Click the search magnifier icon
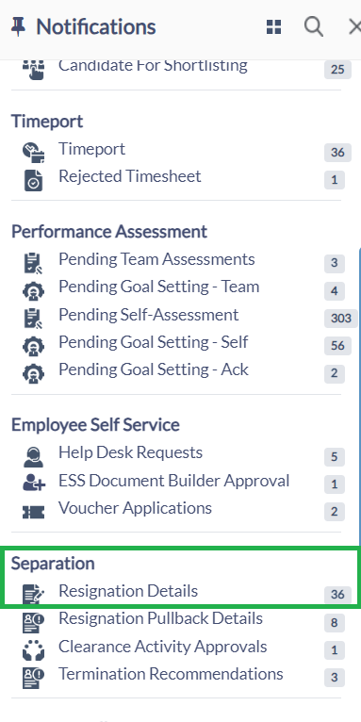 pos(314,26)
